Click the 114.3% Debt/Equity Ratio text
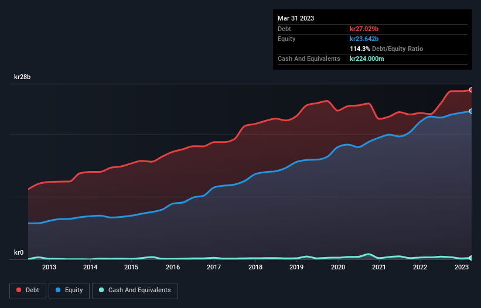 pos(386,49)
